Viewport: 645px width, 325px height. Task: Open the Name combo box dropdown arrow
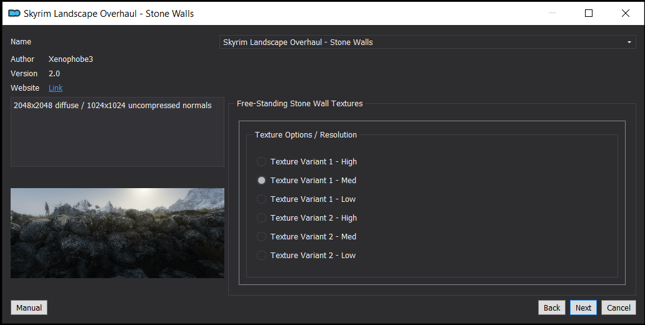click(x=629, y=42)
